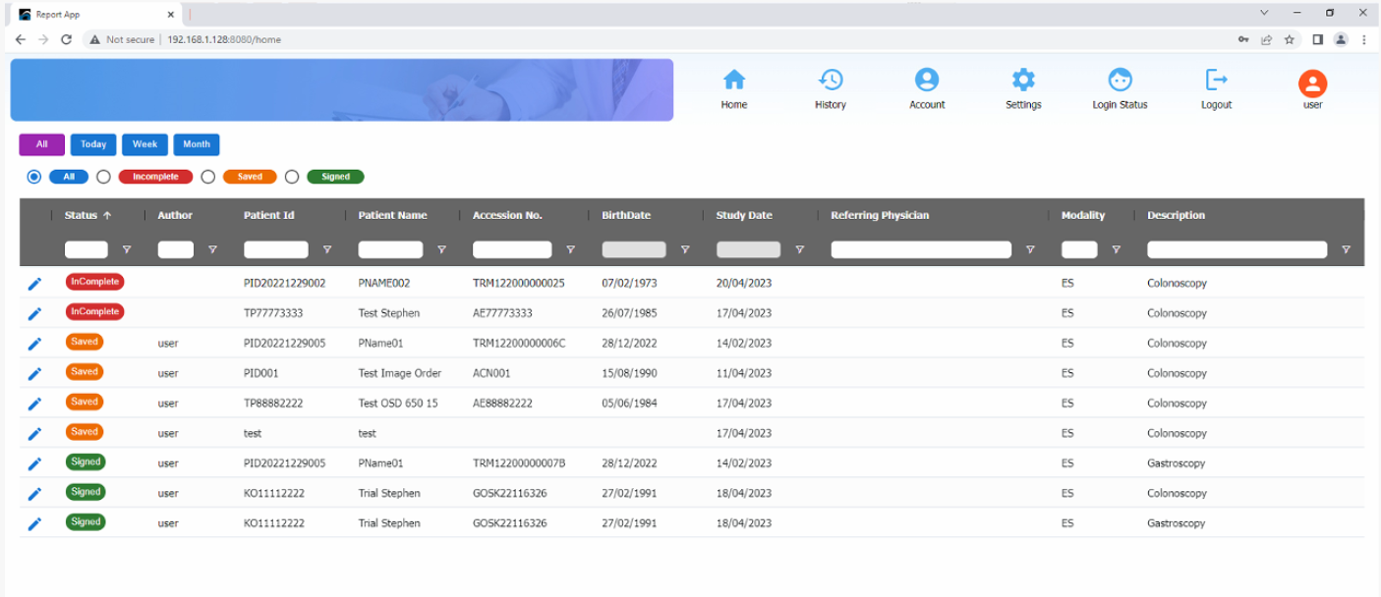Open browser three-dot menu
1381x597 pixels.
pyautogui.click(x=1364, y=39)
